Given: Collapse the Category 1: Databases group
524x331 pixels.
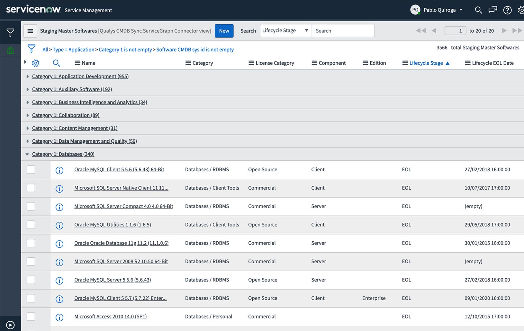Looking at the screenshot, I should point(27,154).
